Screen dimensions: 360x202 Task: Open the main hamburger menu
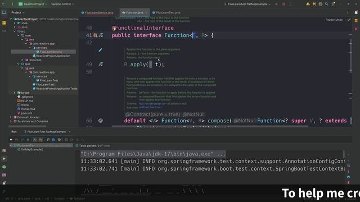point(12,4)
